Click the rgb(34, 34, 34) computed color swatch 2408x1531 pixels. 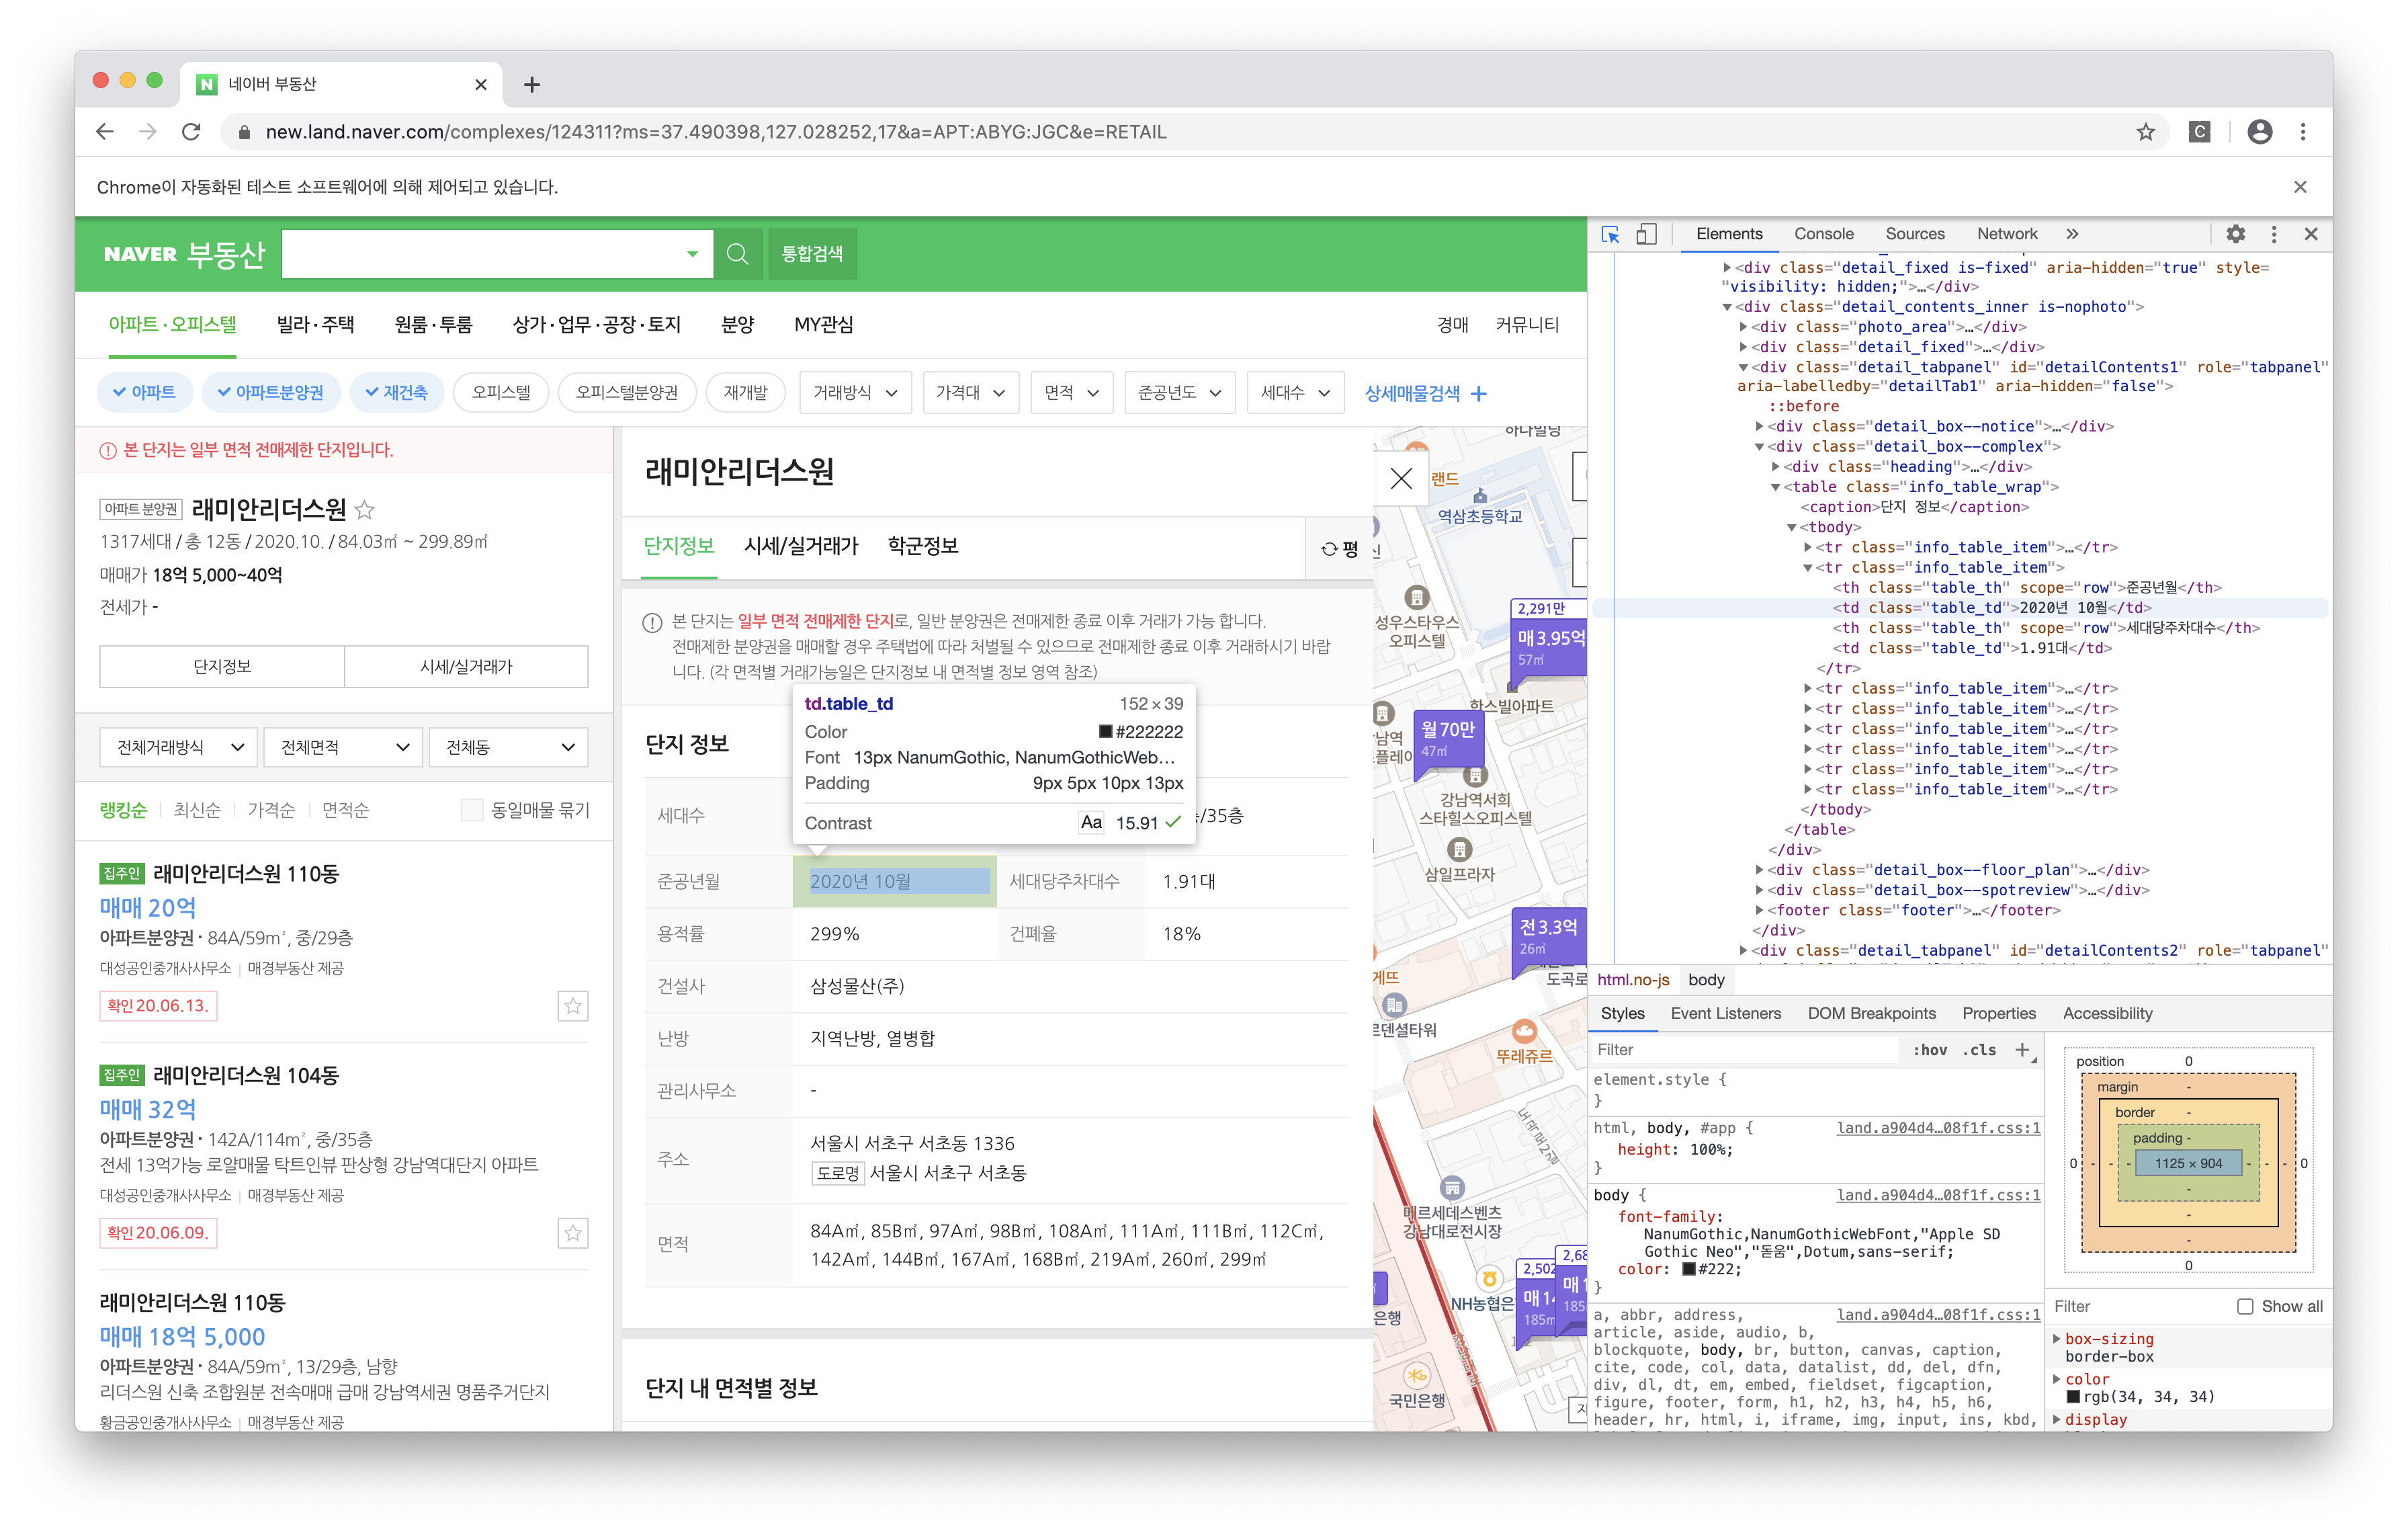pyautogui.click(x=2073, y=1396)
